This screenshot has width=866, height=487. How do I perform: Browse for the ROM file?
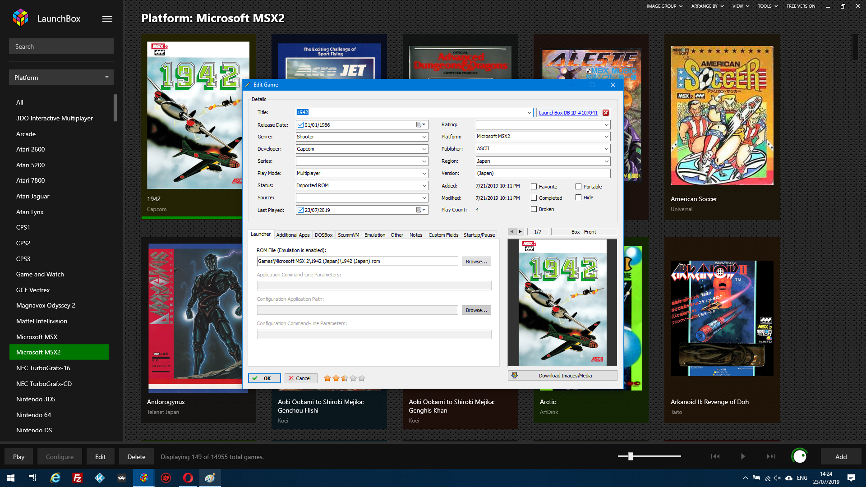pos(476,262)
